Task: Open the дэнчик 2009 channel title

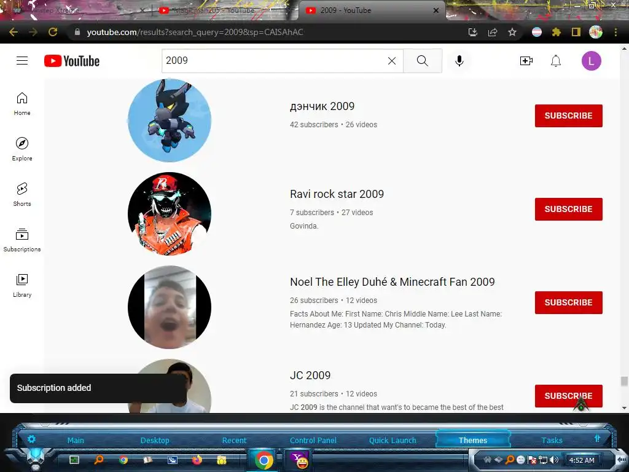Action: (x=322, y=106)
